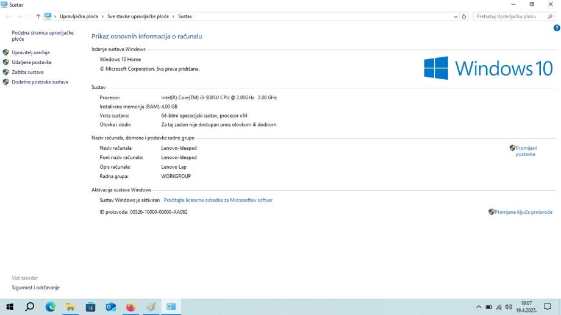Open Zaštita sustava link

pos(27,72)
